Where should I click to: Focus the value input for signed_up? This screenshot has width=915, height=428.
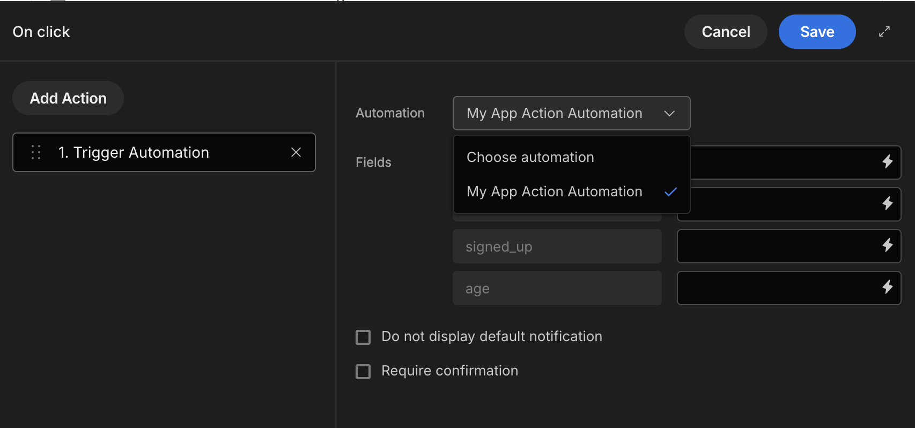pyautogui.click(x=789, y=246)
